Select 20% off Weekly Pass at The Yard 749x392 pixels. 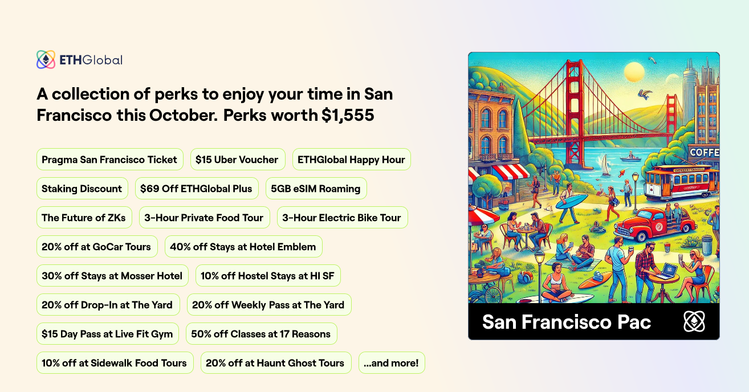pyautogui.click(x=268, y=305)
